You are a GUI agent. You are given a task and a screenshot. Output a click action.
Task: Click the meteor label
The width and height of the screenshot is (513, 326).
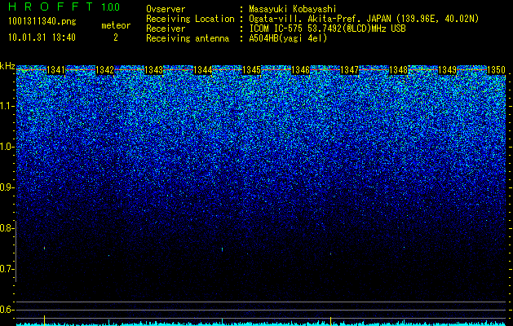116,25
